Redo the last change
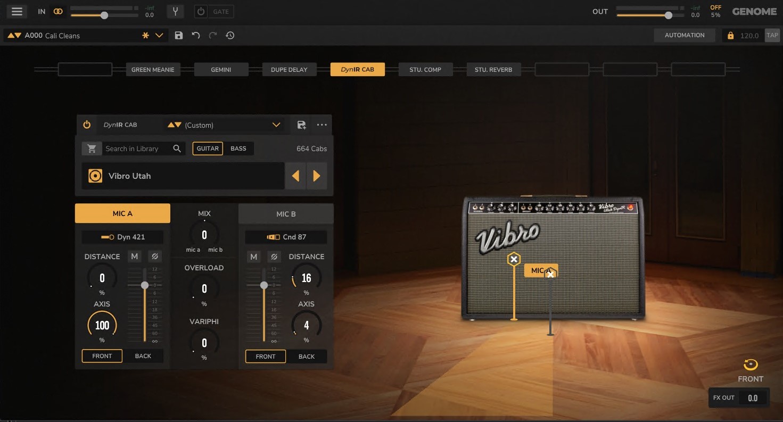Viewport: 783px width, 422px height. click(213, 35)
